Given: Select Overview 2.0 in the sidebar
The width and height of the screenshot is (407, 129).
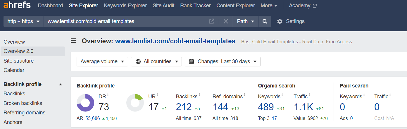Looking at the screenshot, I should [32, 51].
